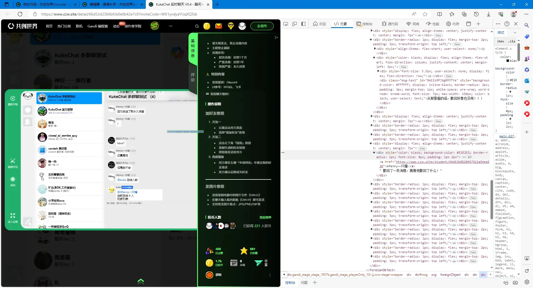
Task: Open the KukeChat 官方群聊 conversation
Action: click(69, 111)
